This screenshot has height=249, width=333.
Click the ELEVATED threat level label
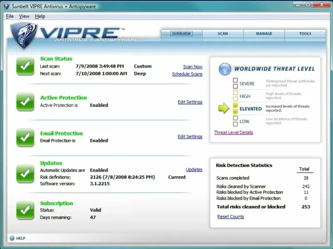(x=251, y=109)
